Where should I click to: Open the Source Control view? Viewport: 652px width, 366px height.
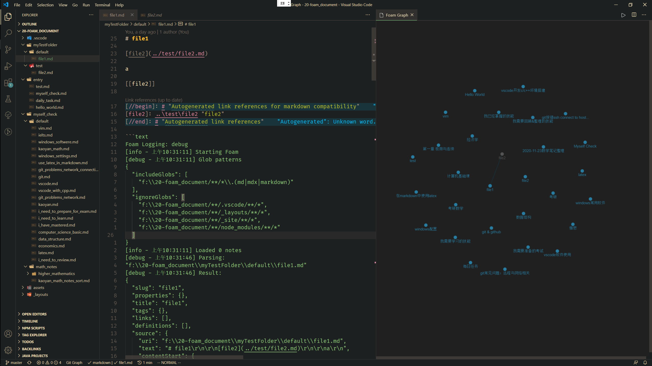tap(8, 50)
